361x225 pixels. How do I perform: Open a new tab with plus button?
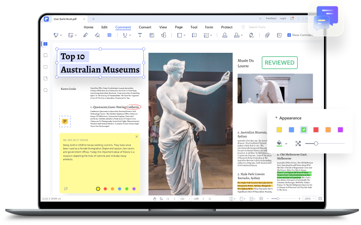(93, 19)
